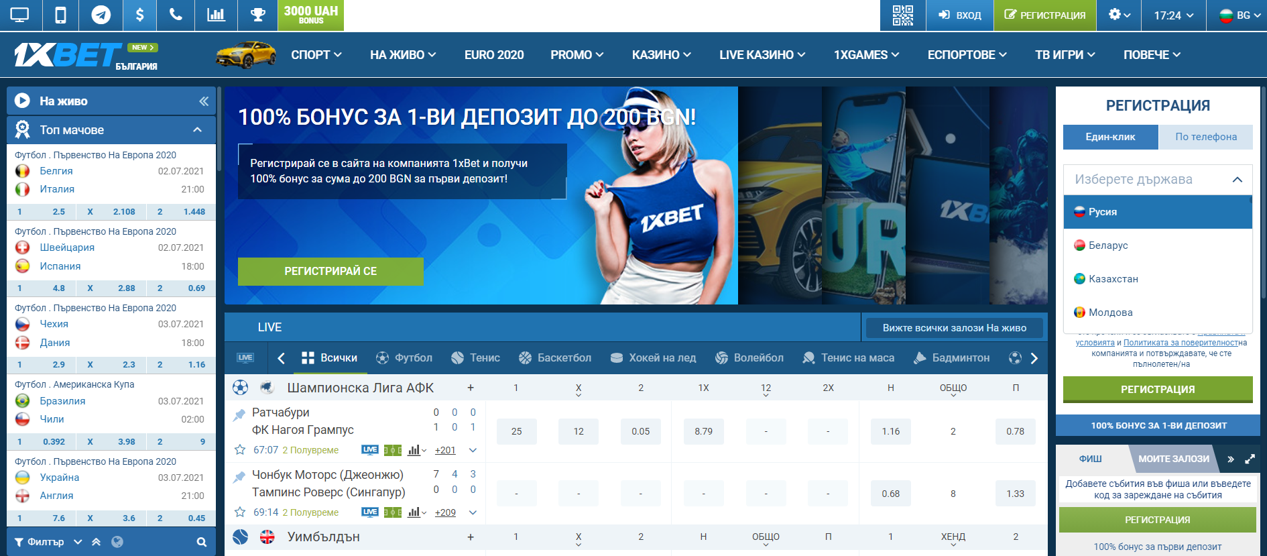Open the Изберете държава country dropdown
The height and width of the screenshot is (556, 1267).
[x=1157, y=179]
